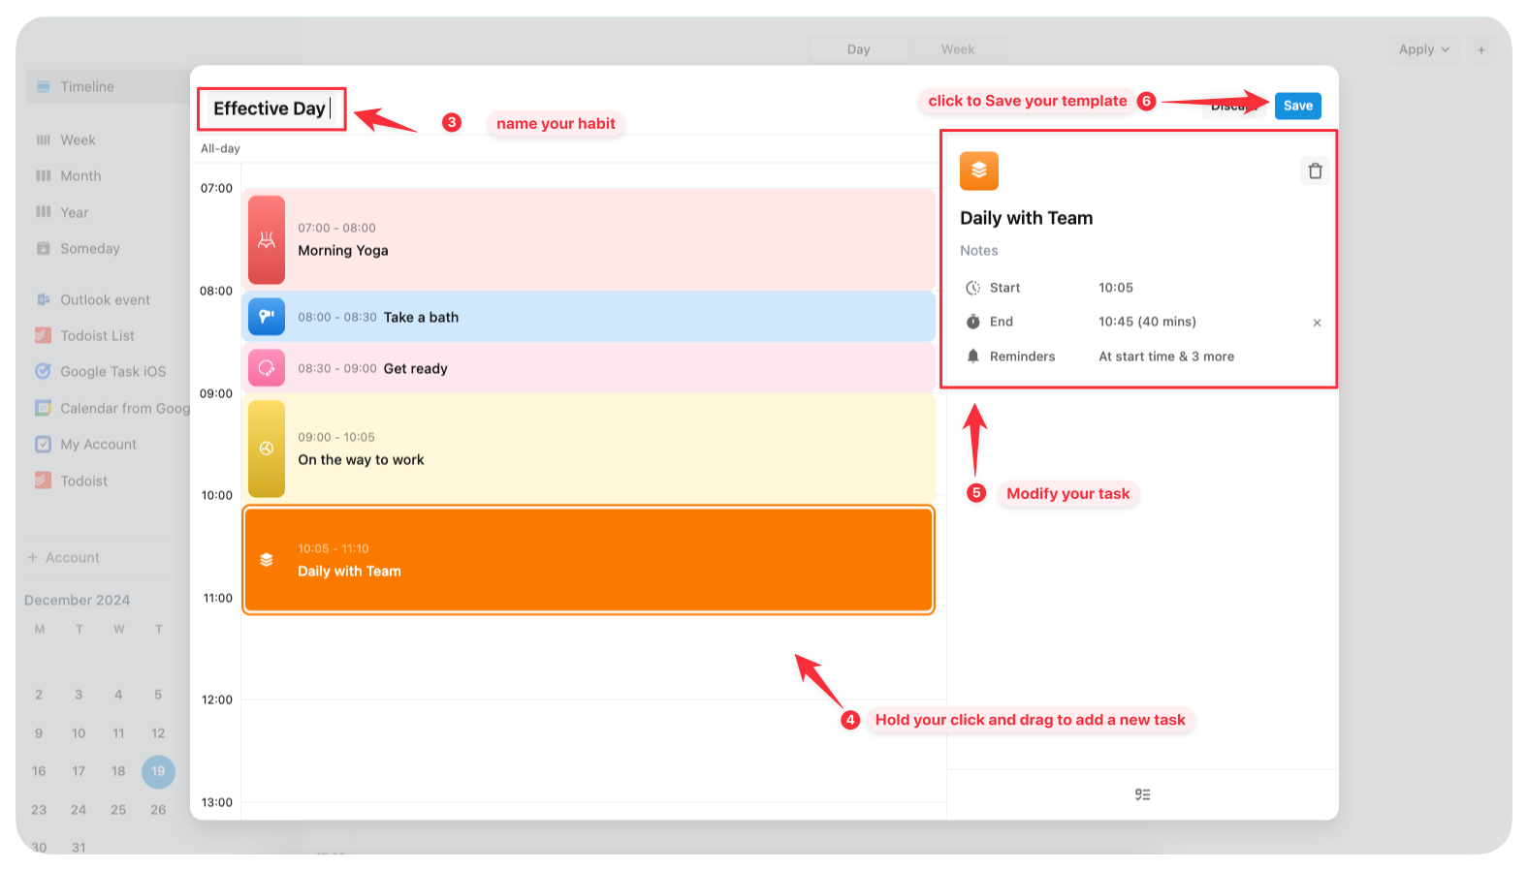Screen dimensions: 1528x870
Task: Click the Effective Day template name field
Action: pyautogui.click(x=271, y=109)
